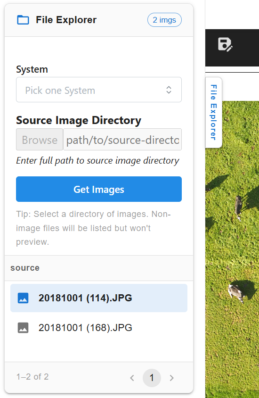Click the source folder header

[x=99, y=268]
